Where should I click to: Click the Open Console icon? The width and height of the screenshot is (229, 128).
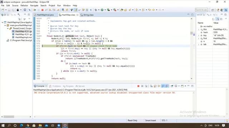182,86
